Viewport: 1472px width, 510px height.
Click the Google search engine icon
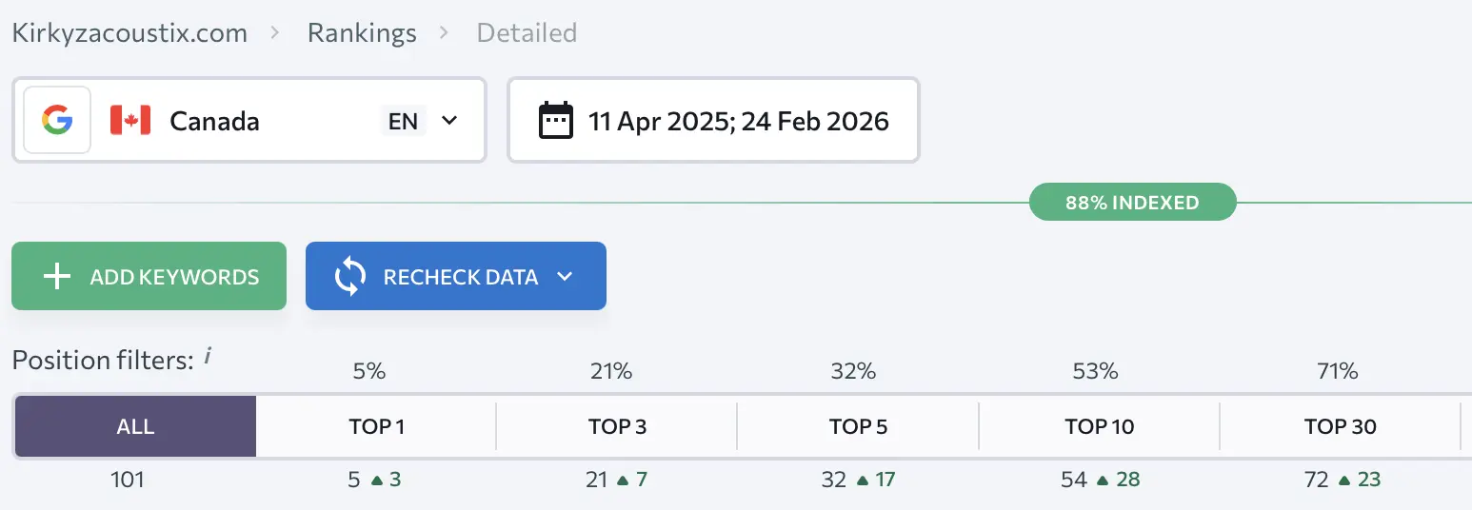pyautogui.click(x=57, y=121)
